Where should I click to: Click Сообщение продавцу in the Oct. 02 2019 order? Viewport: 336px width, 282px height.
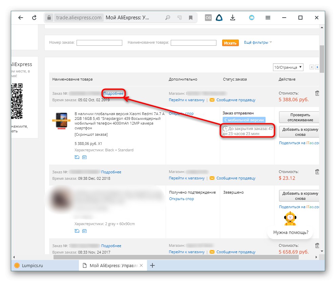click(236, 100)
